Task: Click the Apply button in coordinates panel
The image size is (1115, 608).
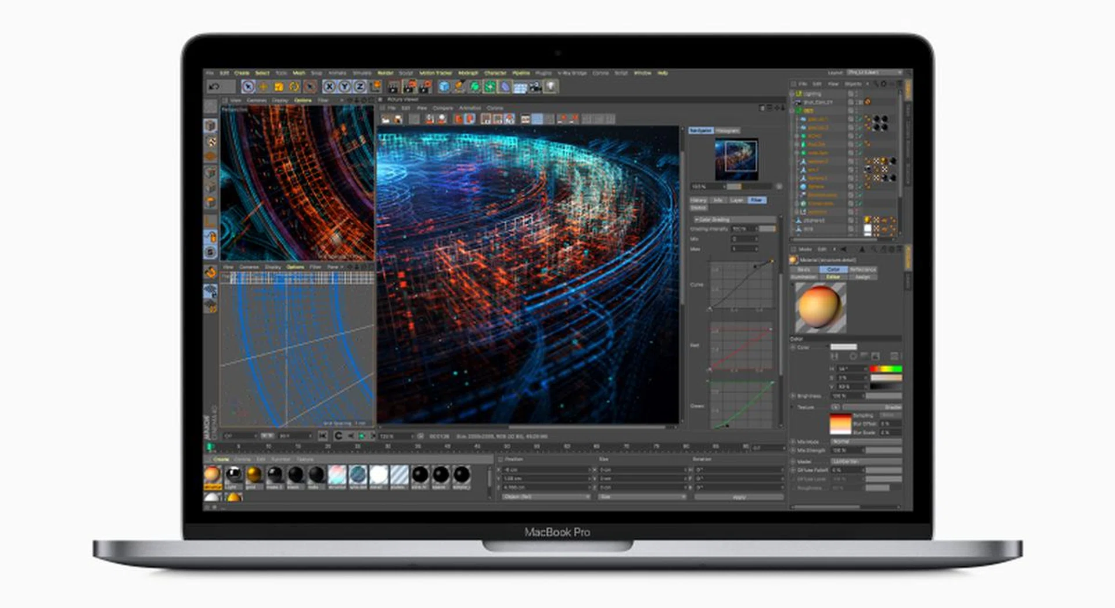Action: point(739,497)
